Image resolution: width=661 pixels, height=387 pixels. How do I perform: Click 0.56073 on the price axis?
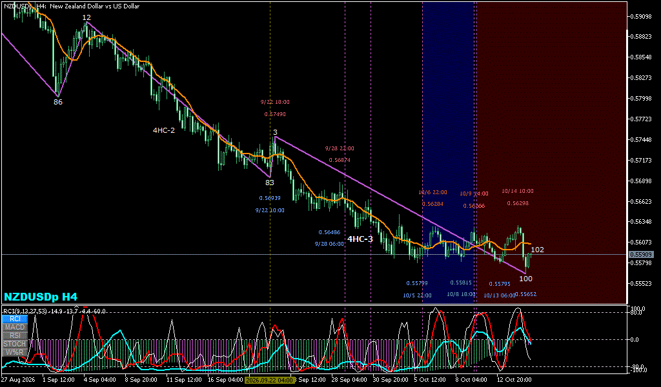tap(641, 242)
